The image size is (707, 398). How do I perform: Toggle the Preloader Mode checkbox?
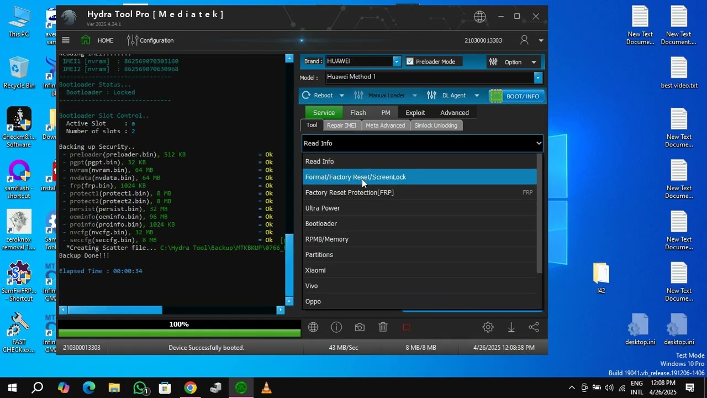pyautogui.click(x=410, y=61)
